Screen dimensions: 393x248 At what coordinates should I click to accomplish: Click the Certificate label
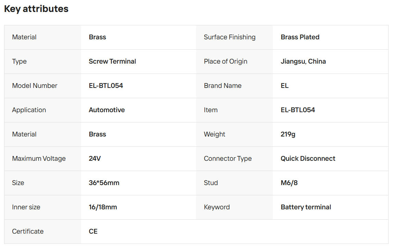click(x=28, y=232)
